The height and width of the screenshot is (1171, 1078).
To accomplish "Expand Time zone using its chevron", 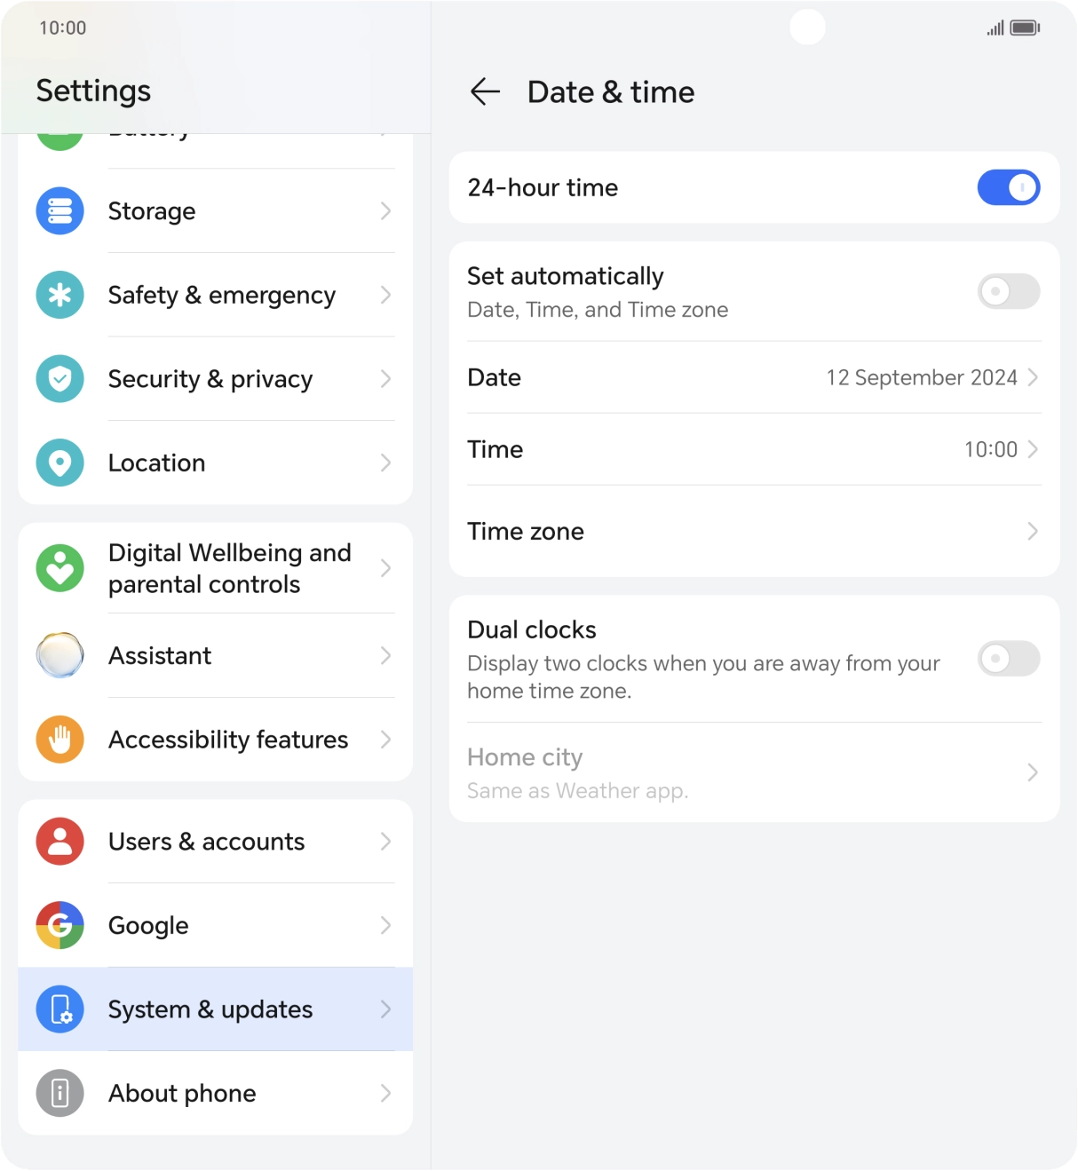I will 1032,531.
